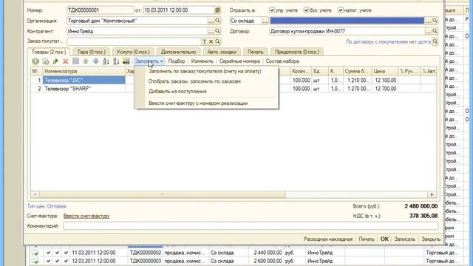Open the Заполнить dropdown button

coord(149,61)
